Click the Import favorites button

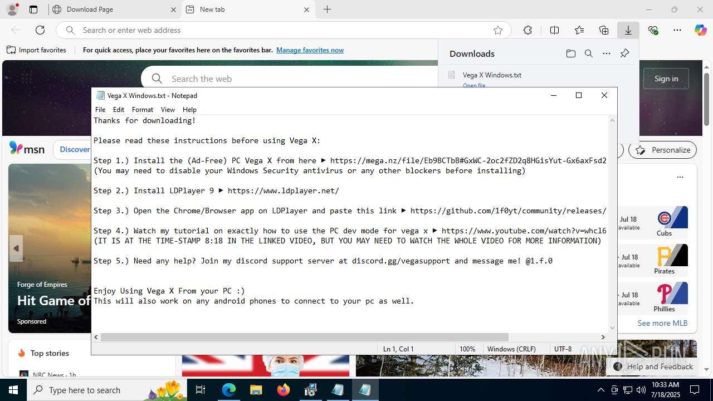(x=36, y=50)
